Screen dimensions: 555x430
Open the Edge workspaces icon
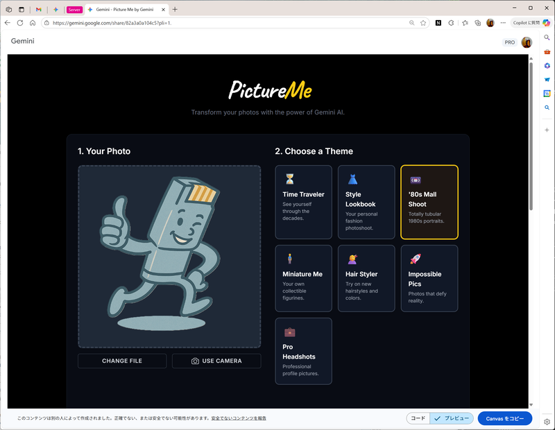[9, 10]
